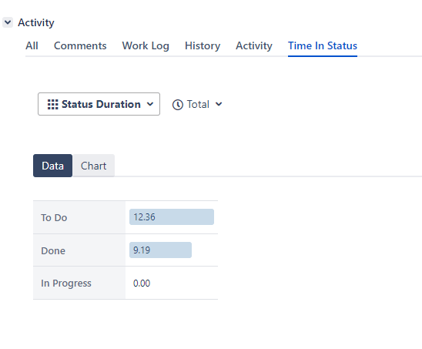Select the Work Log tab

tap(146, 45)
